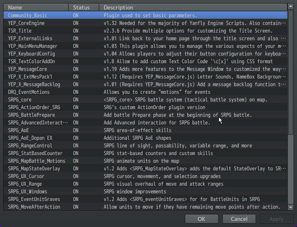
Task: Click description starting 'v1.8 Allow to add custom Text Color'
Action: click(188, 61)
